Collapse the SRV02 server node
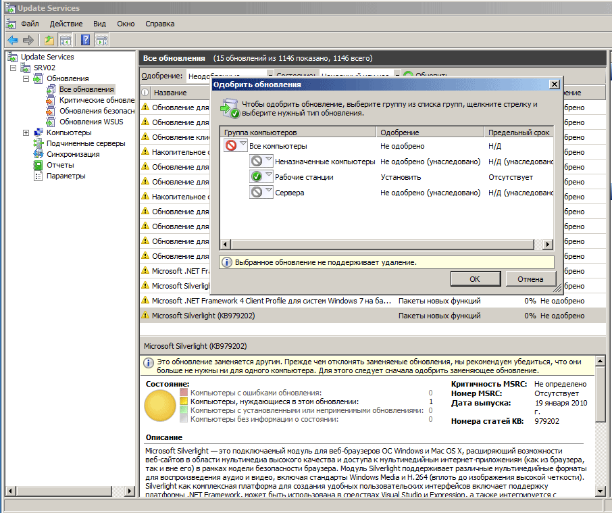The height and width of the screenshot is (513, 612). click(14, 68)
